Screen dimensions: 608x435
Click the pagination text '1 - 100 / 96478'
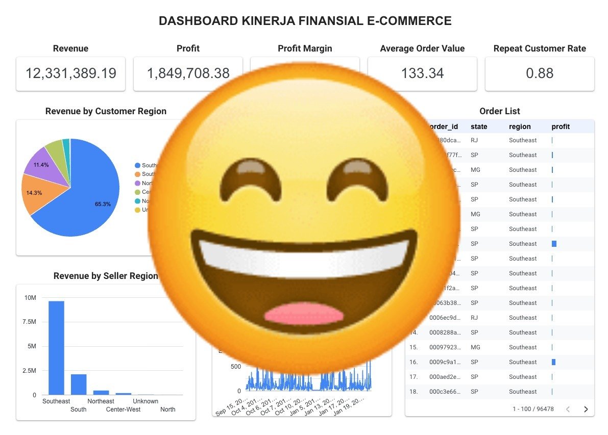pyautogui.click(x=533, y=409)
